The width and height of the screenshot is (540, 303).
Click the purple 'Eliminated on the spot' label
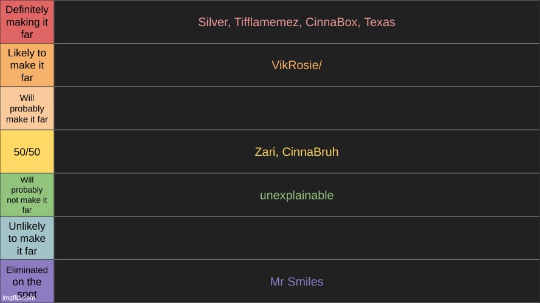(x=27, y=281)
